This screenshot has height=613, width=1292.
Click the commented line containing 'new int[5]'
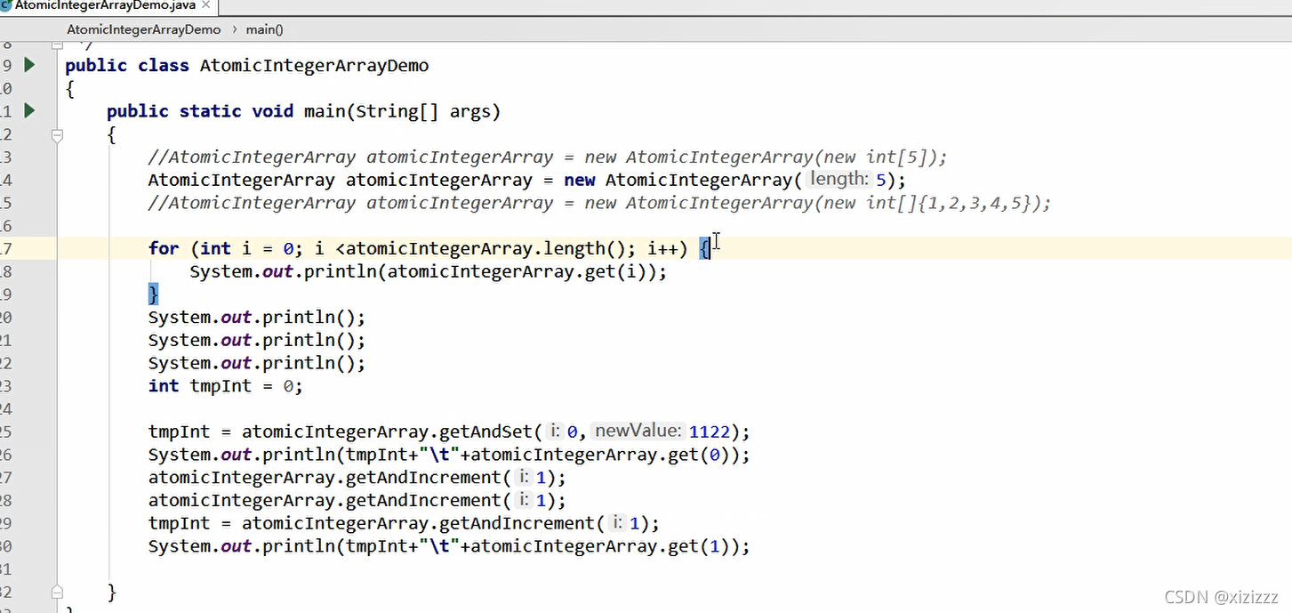(x=548, y=157)
